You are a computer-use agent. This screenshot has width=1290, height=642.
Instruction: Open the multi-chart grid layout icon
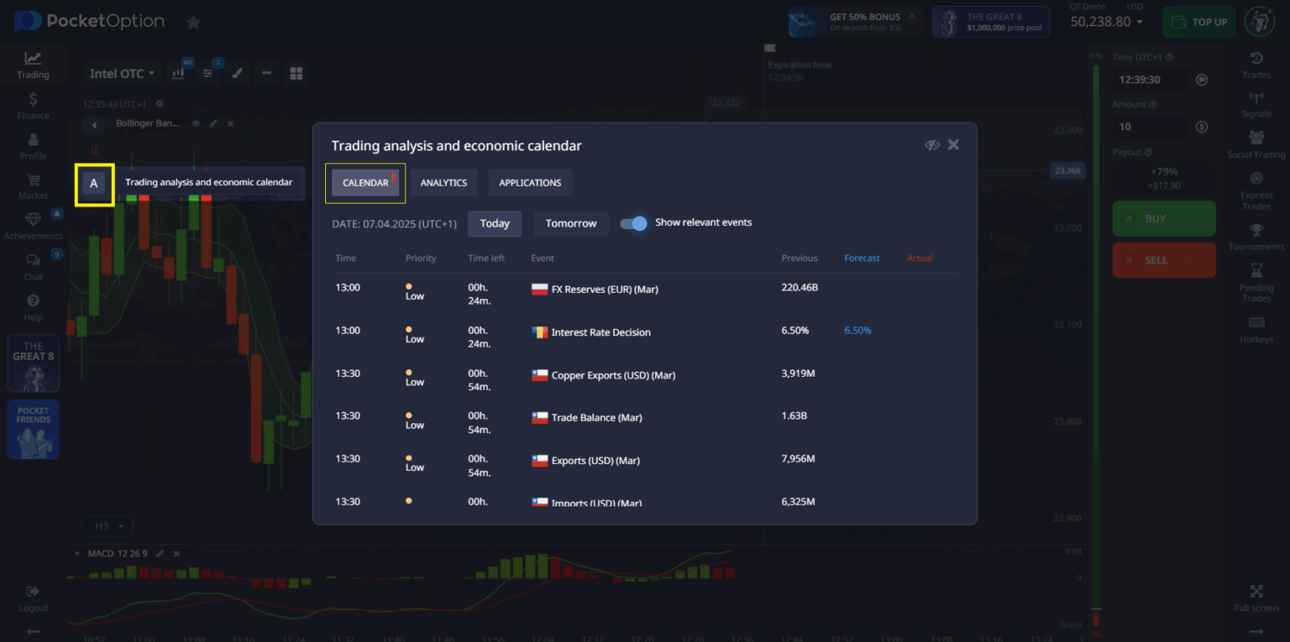pyautogui.click(x=296, y=72)
